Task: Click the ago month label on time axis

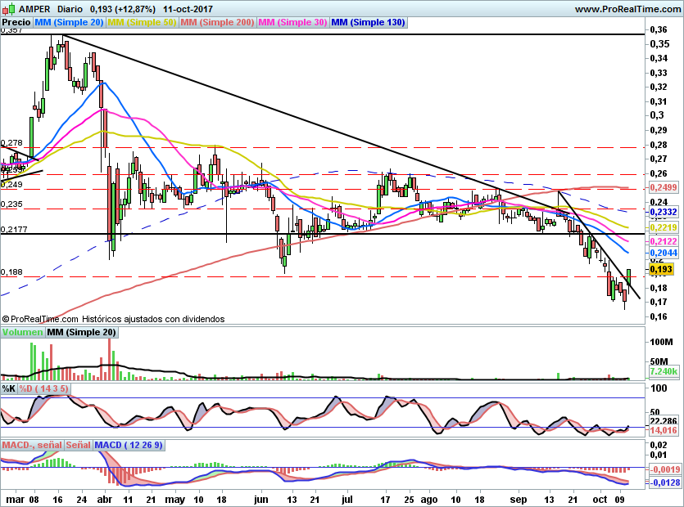Action: (429, 500)
